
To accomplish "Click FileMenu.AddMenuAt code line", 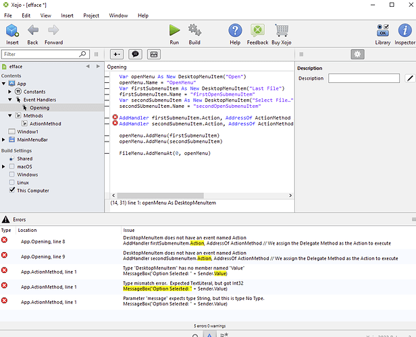I will [x=165, y=153].
